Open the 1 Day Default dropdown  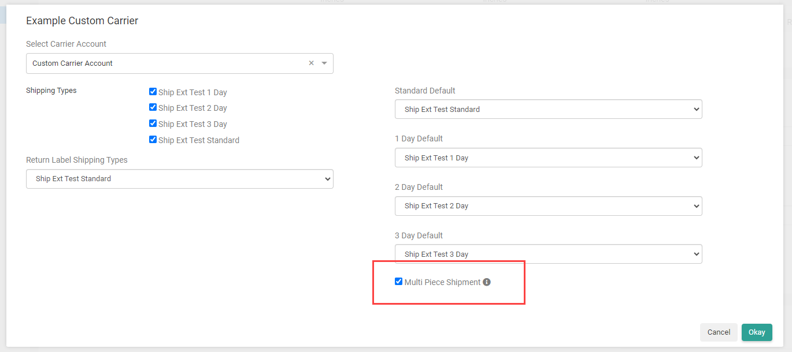pos(548,158)
